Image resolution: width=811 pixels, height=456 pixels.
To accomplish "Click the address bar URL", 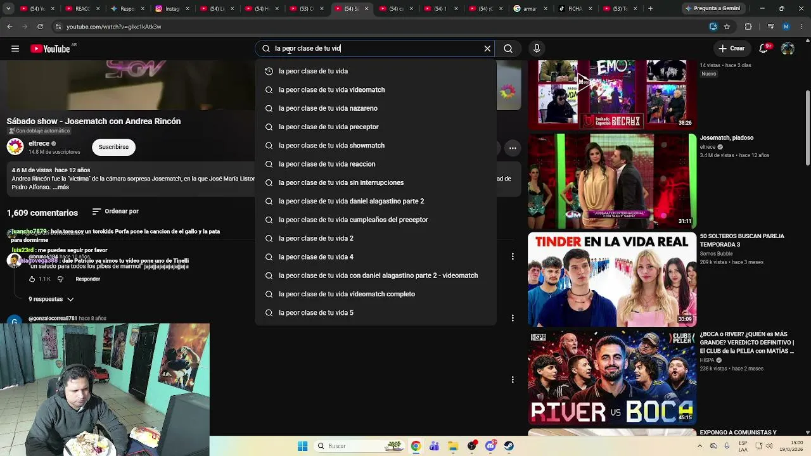I will pyautogui.click(x=114, y=27).
